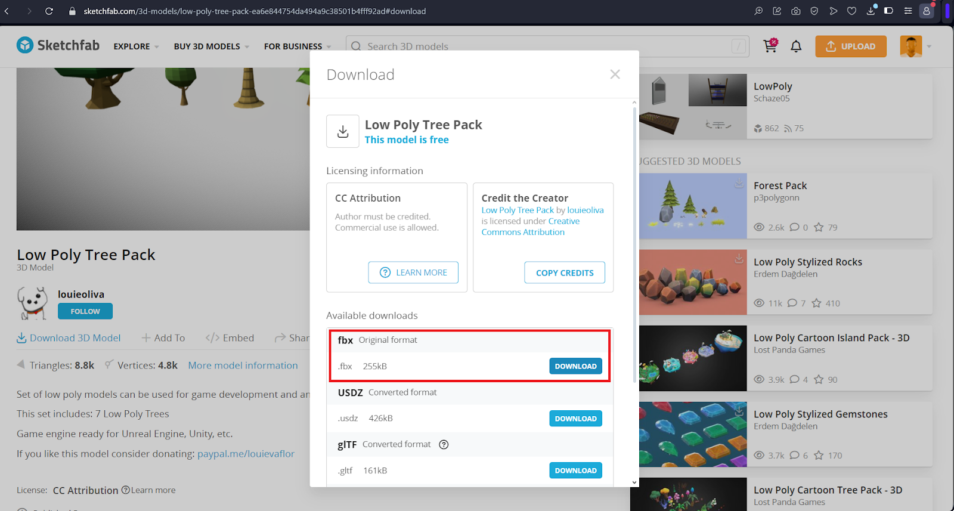
Task: Click the browser heart bookmark icon
Action: coord(851,11)
